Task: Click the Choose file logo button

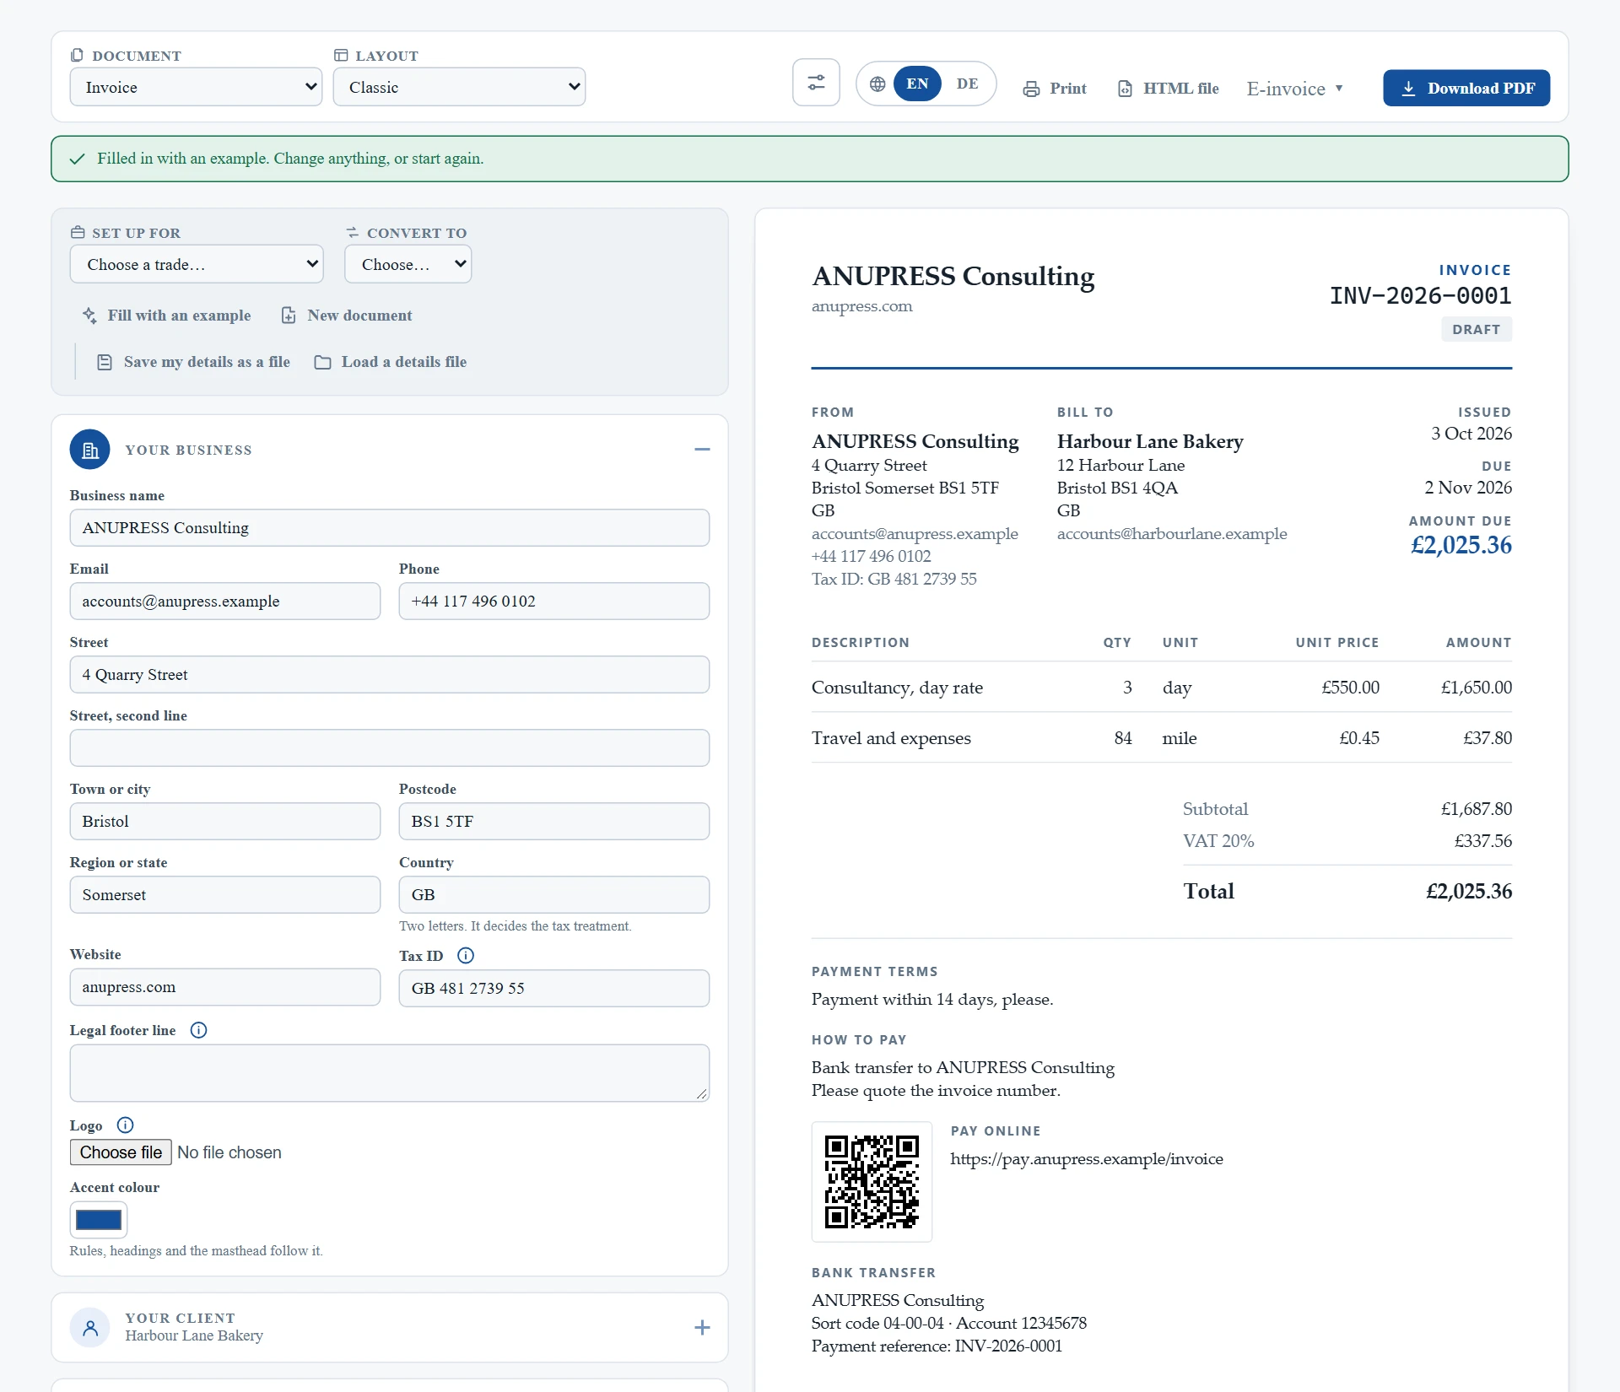Action: 121,1152
